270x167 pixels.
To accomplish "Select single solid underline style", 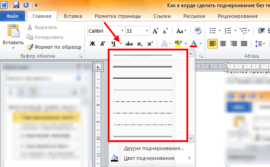I will point(143,55).
